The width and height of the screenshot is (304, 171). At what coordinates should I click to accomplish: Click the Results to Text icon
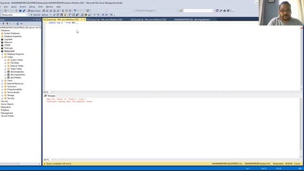point(82,15)
